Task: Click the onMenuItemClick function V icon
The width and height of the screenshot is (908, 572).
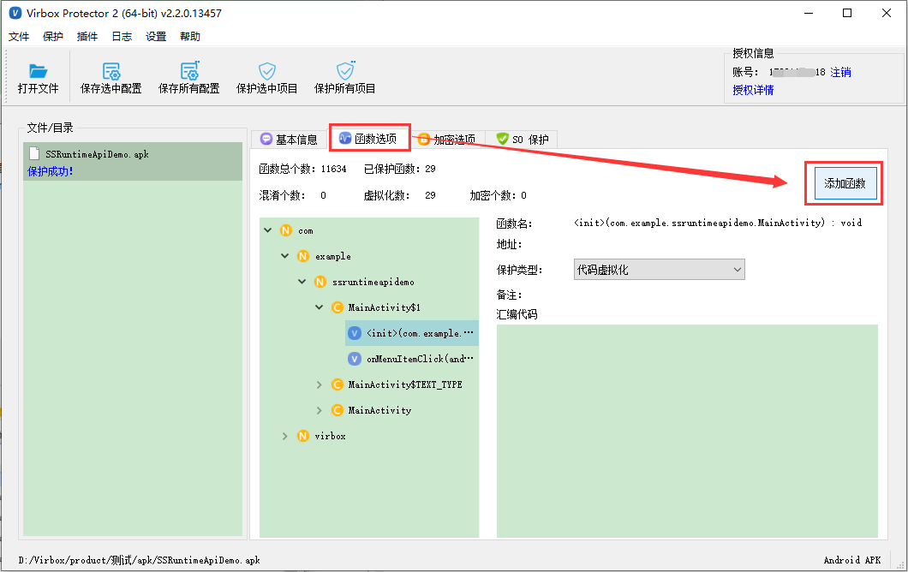Action: click(355, 359)
